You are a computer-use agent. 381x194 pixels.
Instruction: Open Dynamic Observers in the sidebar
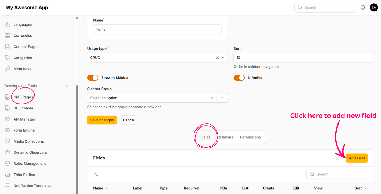coord(30,153)
